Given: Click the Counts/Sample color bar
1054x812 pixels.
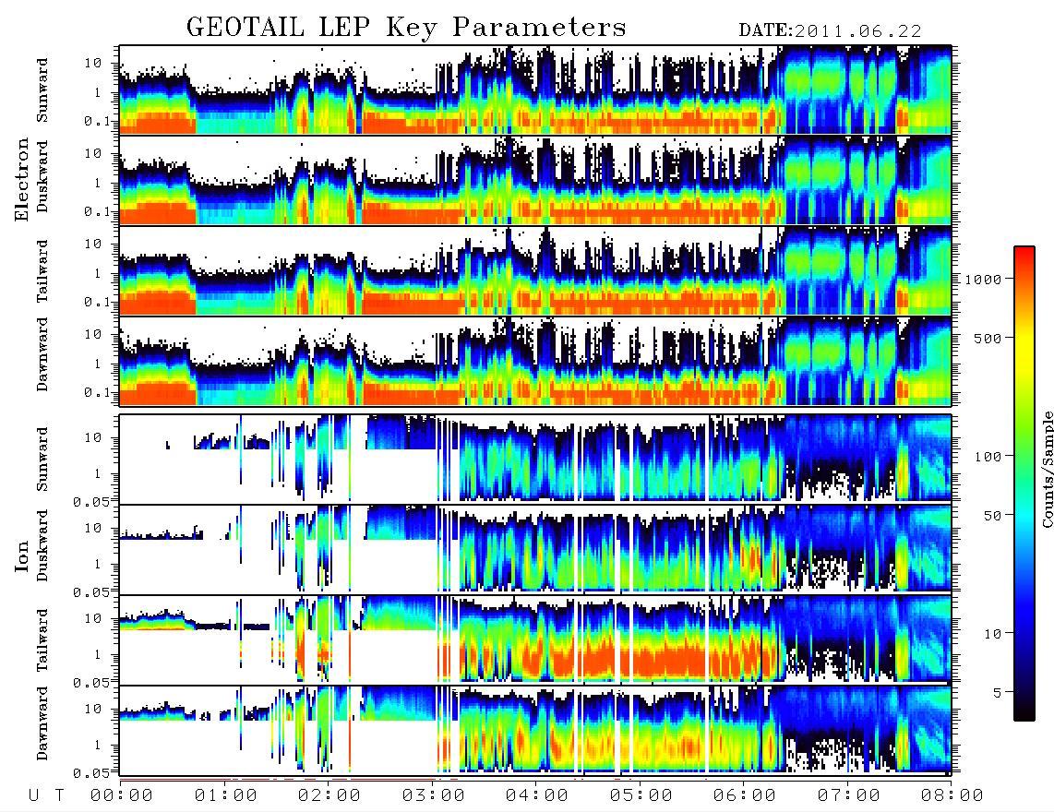Looking at the screenshot, I should 1024,484.
